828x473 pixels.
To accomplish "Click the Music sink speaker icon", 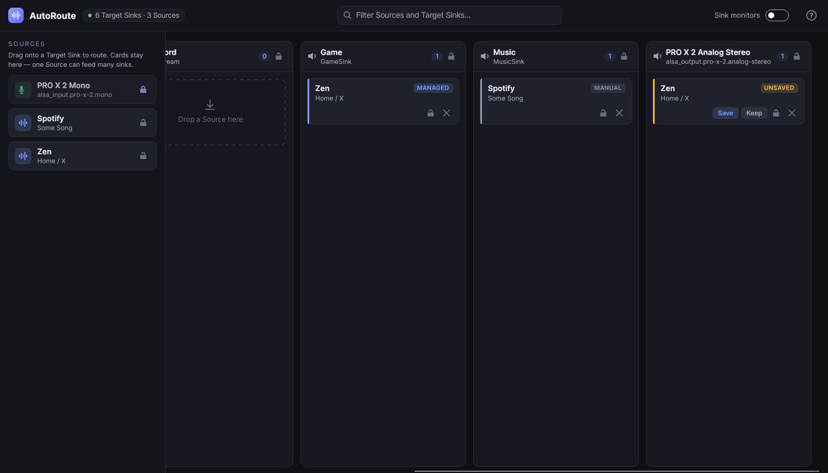I will (485, 57).
